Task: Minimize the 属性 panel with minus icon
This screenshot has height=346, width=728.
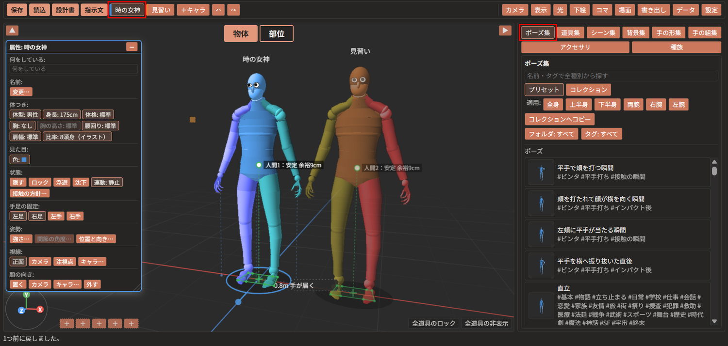Action: click(x=132, y=47)
